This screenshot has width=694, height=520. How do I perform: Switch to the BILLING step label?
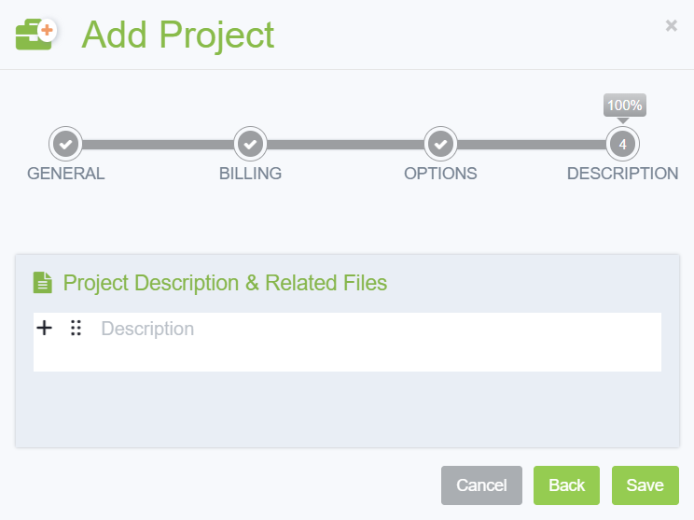[250, 174]
